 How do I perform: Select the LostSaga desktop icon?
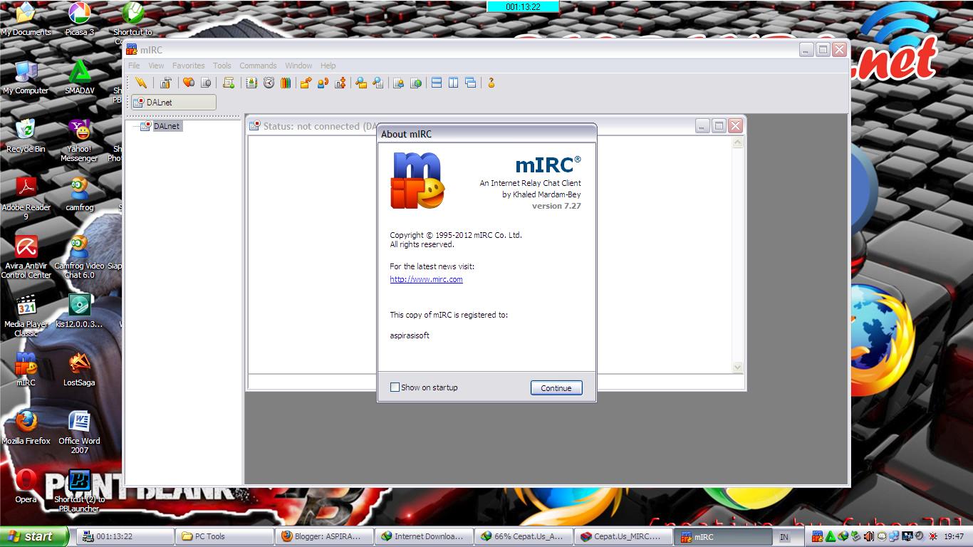[x=79, y=370]
